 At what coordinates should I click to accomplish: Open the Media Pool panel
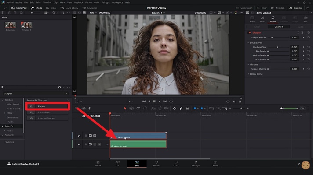pos(19,8)
